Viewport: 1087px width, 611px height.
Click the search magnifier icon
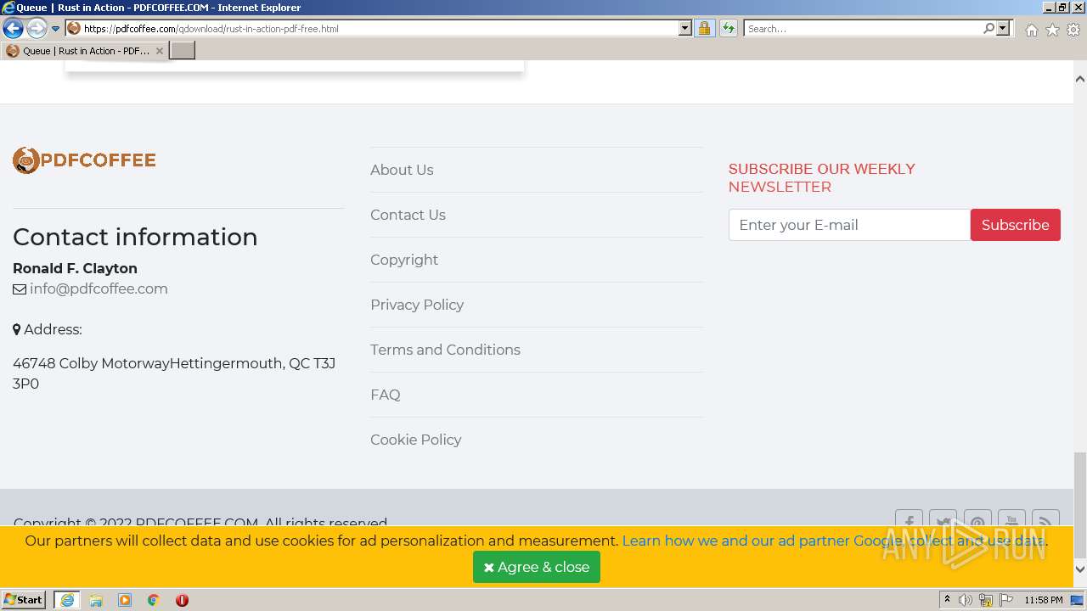click(x=988, y=28)
